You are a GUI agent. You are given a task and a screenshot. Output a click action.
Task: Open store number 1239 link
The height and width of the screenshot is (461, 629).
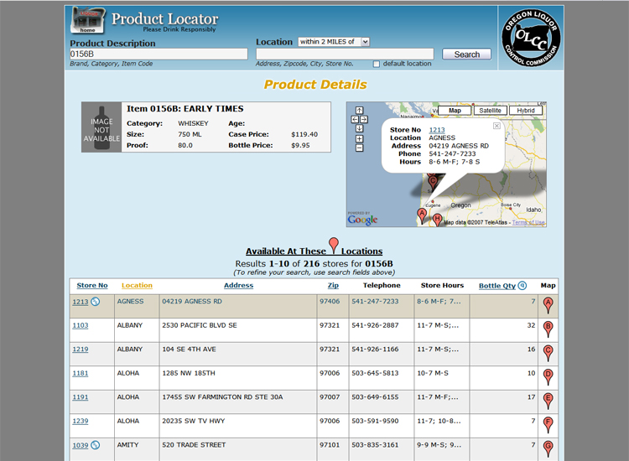point(81,421)
